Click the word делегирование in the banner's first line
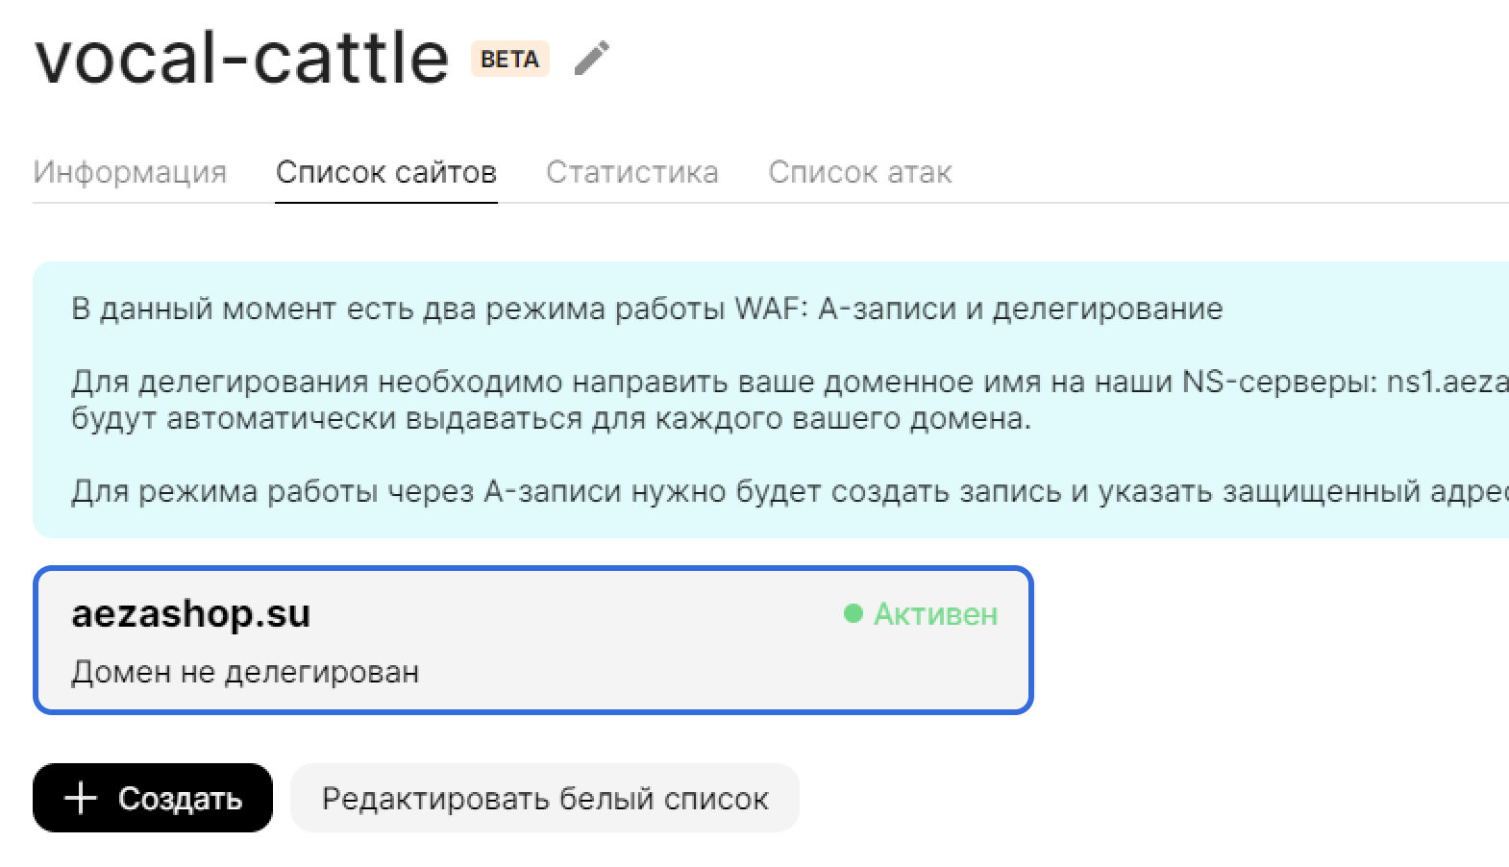Viewport: 1509px width, 867px height. pyautogui.click(x=1107, y=309)
